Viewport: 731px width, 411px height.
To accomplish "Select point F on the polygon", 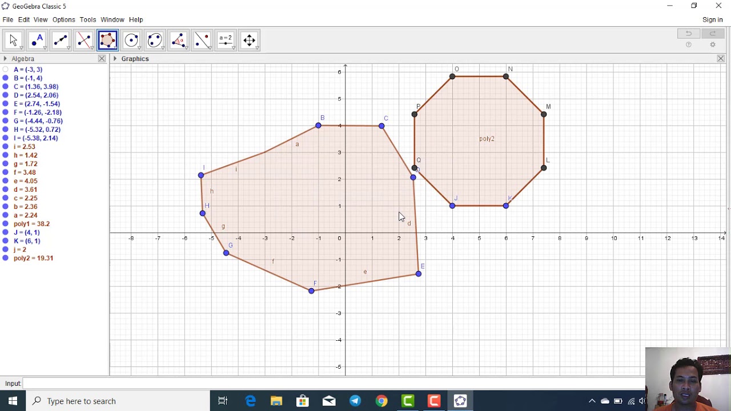I will click(311, 291).
